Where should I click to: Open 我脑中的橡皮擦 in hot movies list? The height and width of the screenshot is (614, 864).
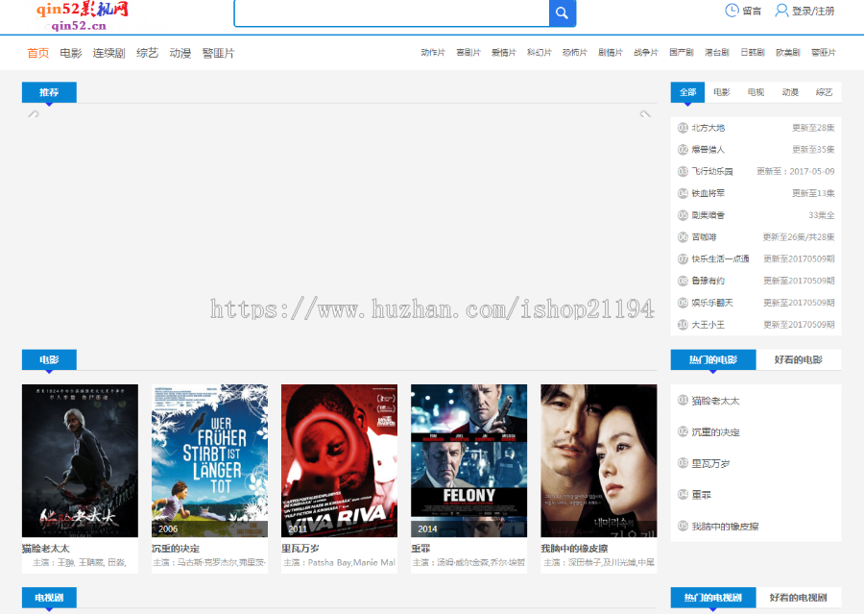725,527
